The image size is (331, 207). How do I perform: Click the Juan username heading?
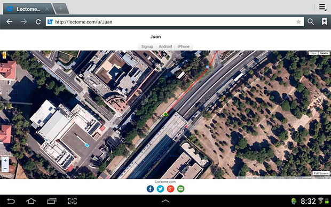pos(155,37)
